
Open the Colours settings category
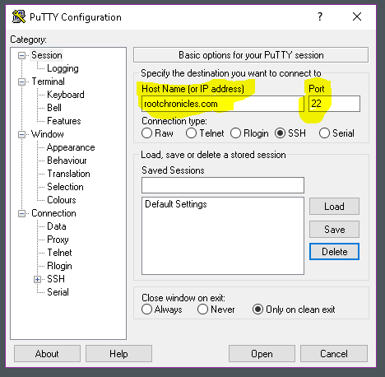point(62,200)
